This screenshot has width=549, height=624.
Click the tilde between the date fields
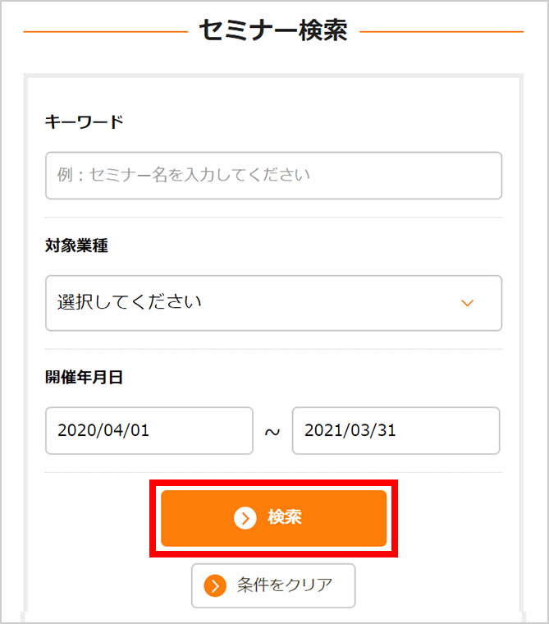coord(272,432)
